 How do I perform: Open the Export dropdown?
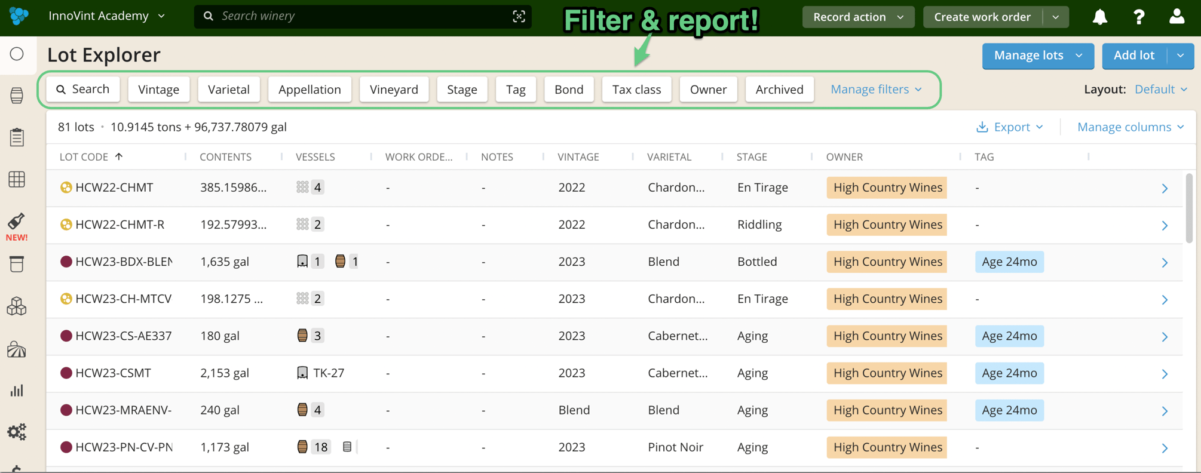click(1009, 127)
